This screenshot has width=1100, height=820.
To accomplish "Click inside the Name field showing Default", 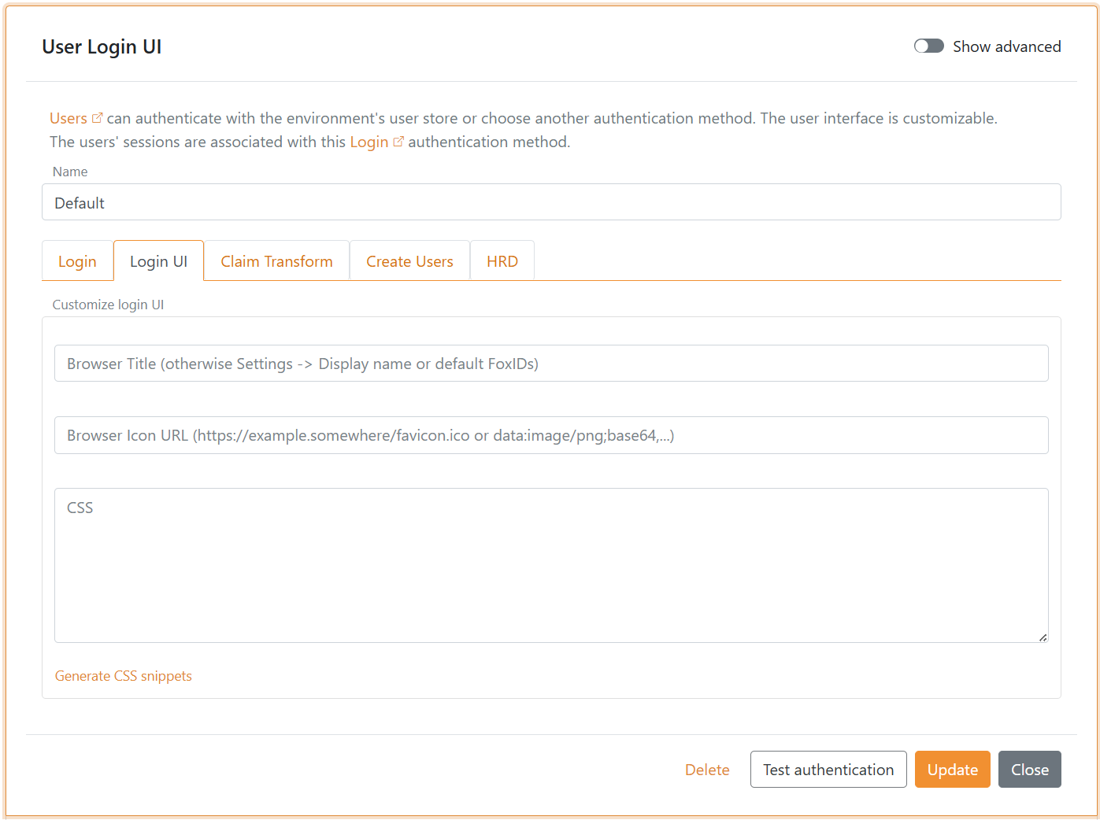I will point(551,202).
